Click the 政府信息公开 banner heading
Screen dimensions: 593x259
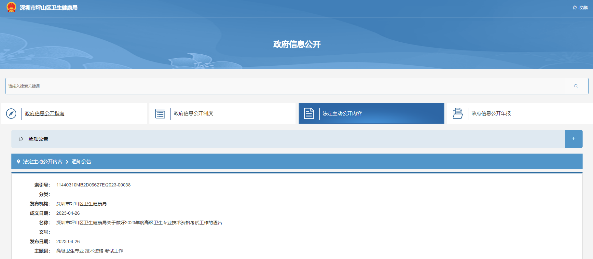[297, 44]
